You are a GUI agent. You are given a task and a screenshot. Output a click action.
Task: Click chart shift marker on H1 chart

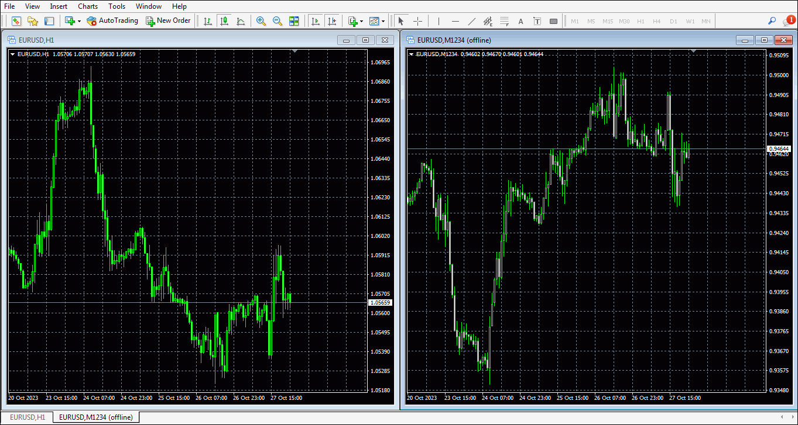pos(295,51)
